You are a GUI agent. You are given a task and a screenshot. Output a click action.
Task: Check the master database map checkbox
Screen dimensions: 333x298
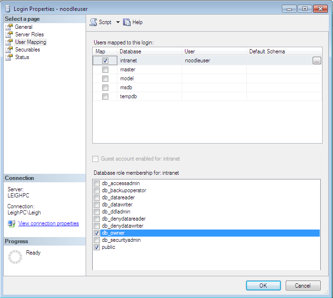pyautogui.click(x=105, y=69)
